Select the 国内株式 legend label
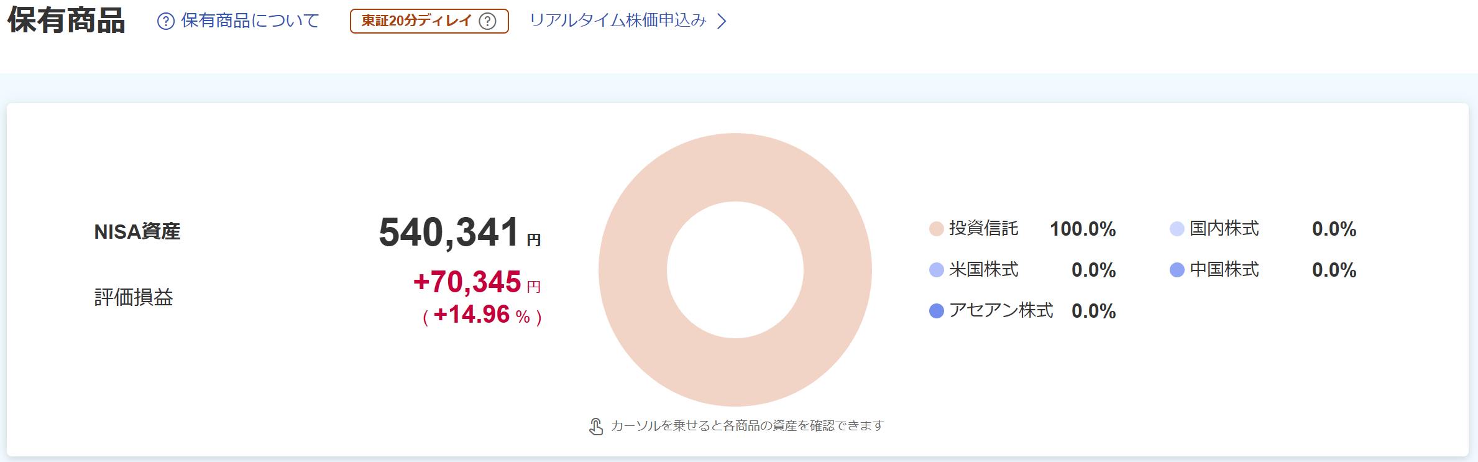 pyautogui.click(x=1224, y=229)
